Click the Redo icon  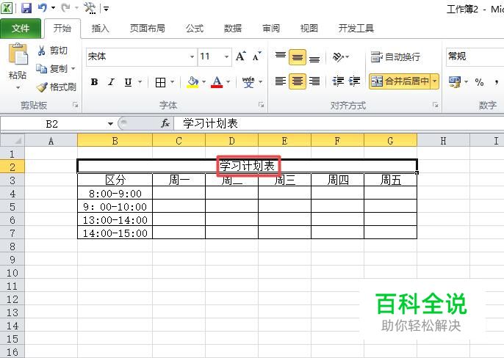(65, 8)
